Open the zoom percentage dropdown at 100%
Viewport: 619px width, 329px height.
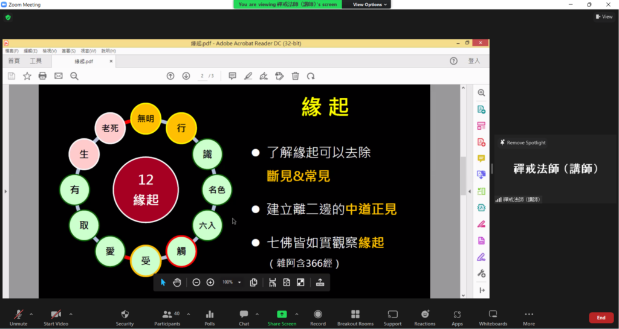pyautogui.click(x=239, y=283)
